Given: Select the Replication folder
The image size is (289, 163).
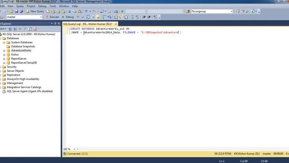Looking at the screenshot, I should (x=14, y=75).
